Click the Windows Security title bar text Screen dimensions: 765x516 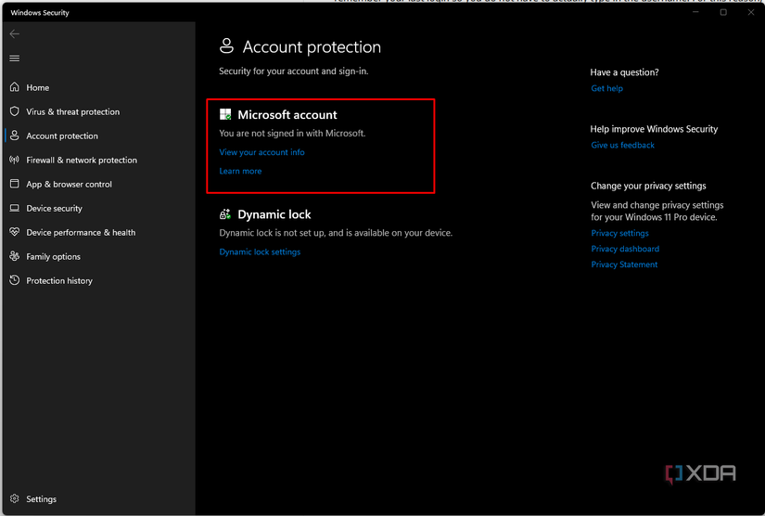[x=40, y=13]
